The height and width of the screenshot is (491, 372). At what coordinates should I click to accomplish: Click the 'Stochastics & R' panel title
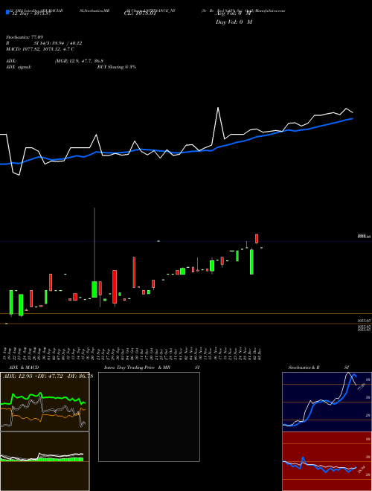[304, 368]
